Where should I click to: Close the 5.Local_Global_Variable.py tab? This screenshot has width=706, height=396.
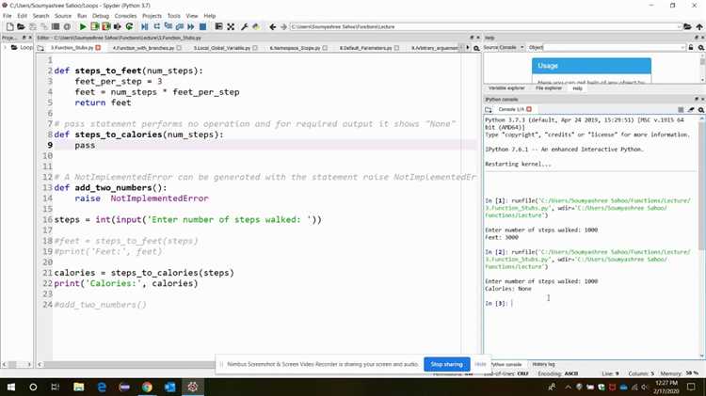(x=255, y=48)
